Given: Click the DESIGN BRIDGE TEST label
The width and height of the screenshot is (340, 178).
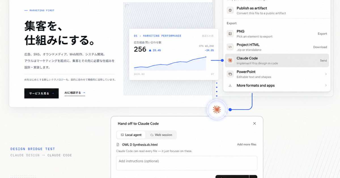Looking at the screenshot, I should (33, 149).
